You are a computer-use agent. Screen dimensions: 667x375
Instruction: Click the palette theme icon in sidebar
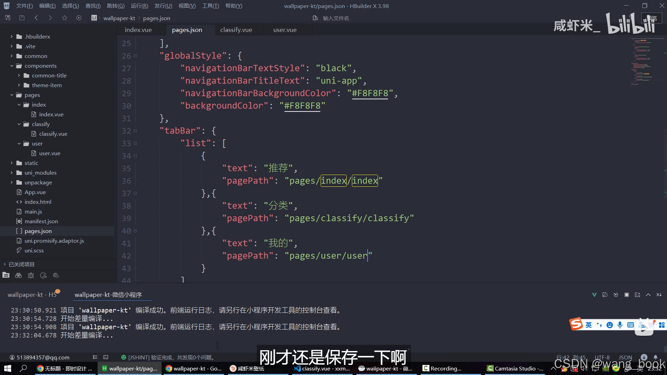56,275
